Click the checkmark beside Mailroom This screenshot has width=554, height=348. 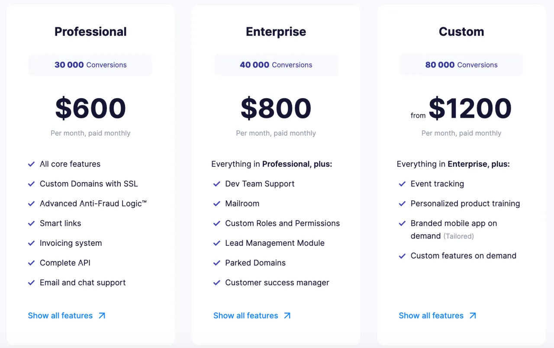(217, 203)
